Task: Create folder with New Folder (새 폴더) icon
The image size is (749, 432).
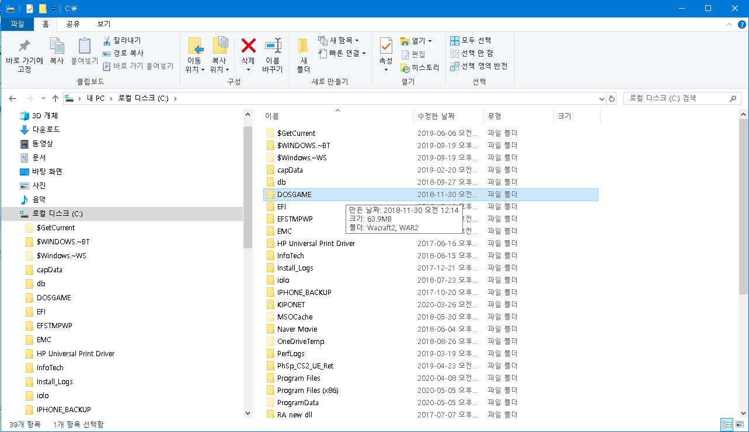Action: tap(302, 55)
